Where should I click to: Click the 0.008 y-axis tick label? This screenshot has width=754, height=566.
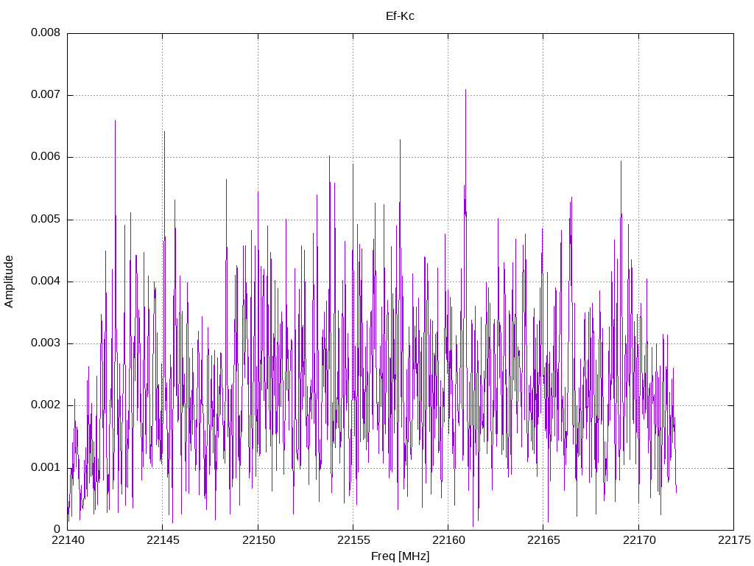(x=46, y=32)
